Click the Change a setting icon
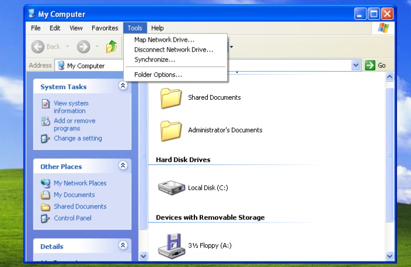The image size is (411, 267). click(45, 138)
